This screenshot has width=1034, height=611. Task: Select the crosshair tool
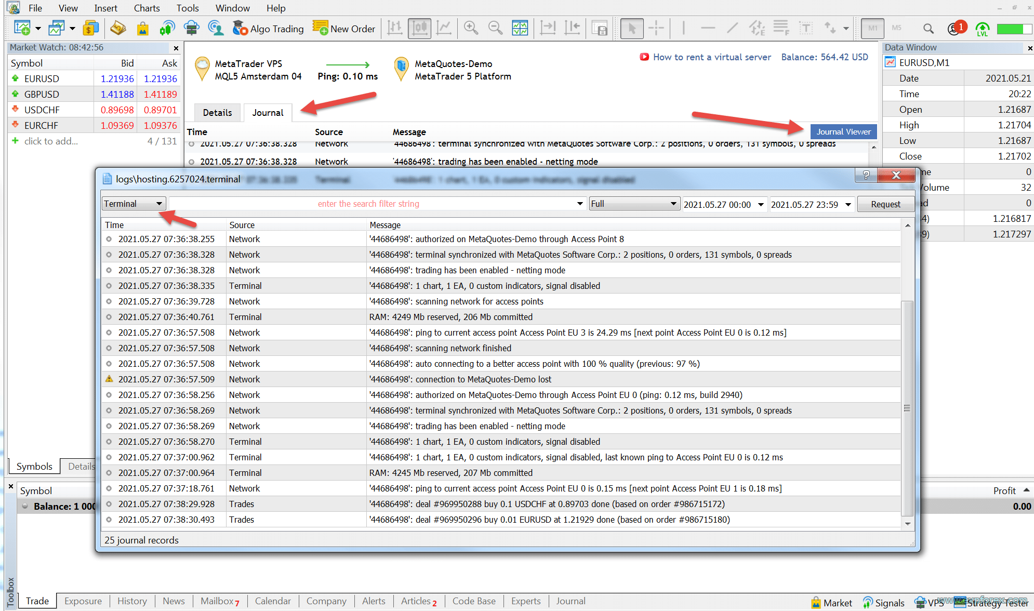click(x=656, y=28)
